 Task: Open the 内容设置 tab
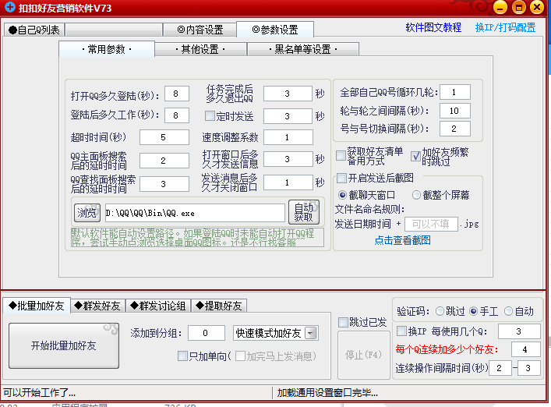point(200,30)
